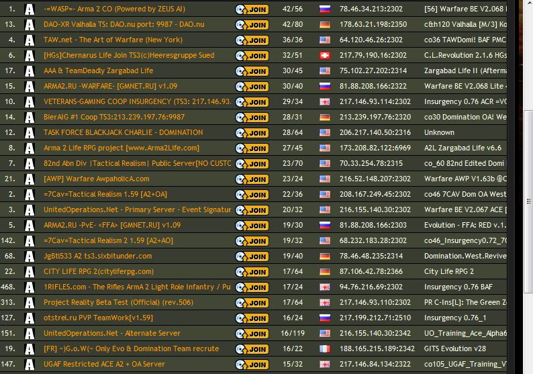This screenshot has height=374, width=533.
Task: Click the UK flag beside 217.146.93.114:2302
Action: pos(325,101)
